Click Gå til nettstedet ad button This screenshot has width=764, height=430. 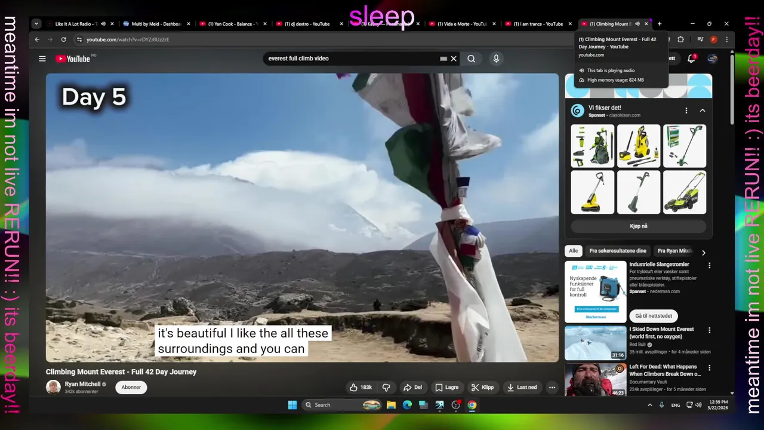(654, 316)
